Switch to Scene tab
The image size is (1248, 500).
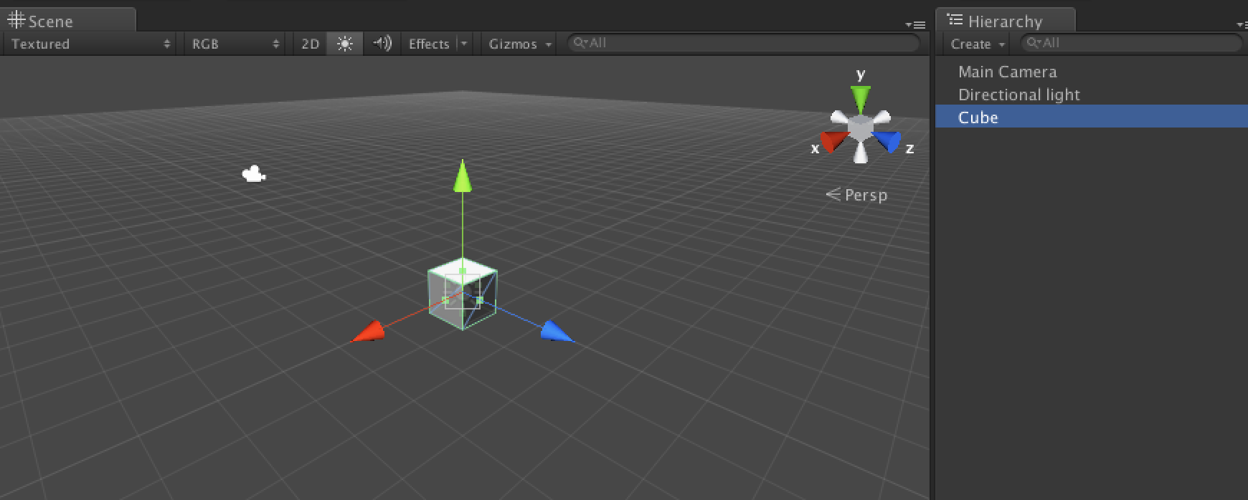tap(67, 20)
